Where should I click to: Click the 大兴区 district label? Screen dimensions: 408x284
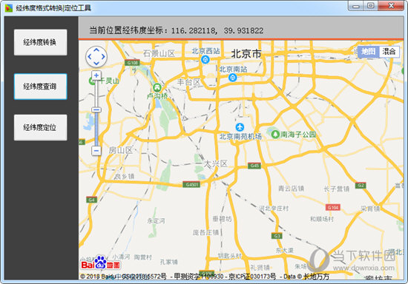[215, 163]
